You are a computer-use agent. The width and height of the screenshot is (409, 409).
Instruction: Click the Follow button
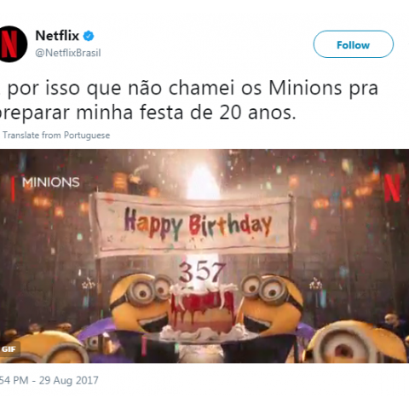(354, 44)
